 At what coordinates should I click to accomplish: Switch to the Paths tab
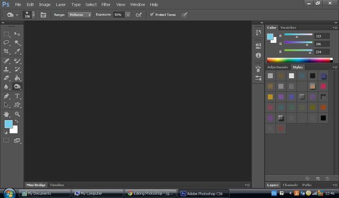307,185
